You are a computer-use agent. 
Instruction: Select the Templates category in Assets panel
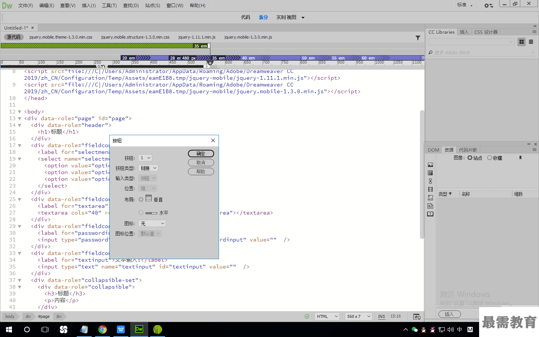point(430,206)
